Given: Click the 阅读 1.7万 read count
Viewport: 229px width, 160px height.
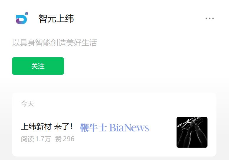Looking at the screenshot, I should pyautogui.click(x=36, y=139).
